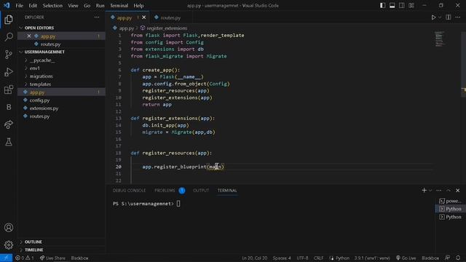Open routes.py in project file tree
Viewport: 466px width, 262px height.
[61, 116]
